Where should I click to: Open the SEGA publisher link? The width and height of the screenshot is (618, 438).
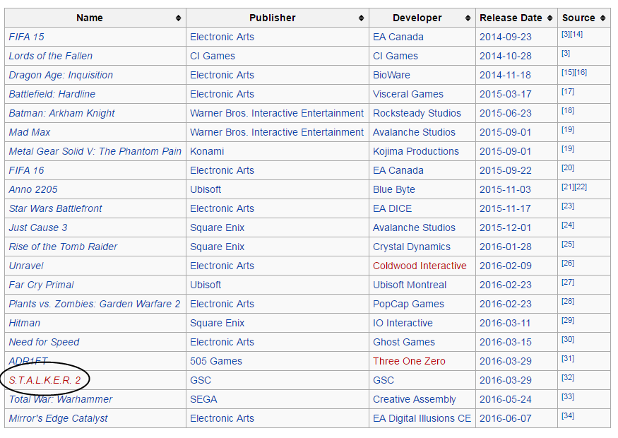(203, 399)
